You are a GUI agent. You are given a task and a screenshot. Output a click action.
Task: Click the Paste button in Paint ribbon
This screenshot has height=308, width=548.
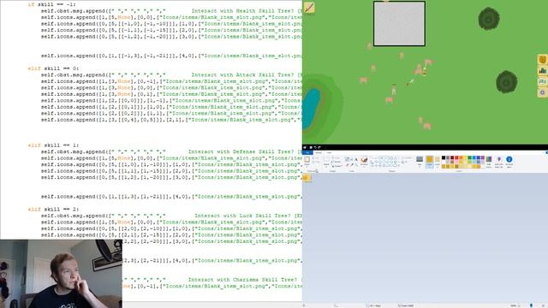pos(307,162)
